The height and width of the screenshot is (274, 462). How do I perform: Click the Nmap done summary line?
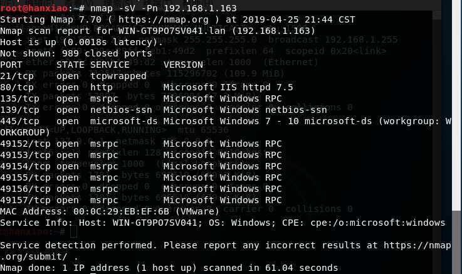click(169, 268)
